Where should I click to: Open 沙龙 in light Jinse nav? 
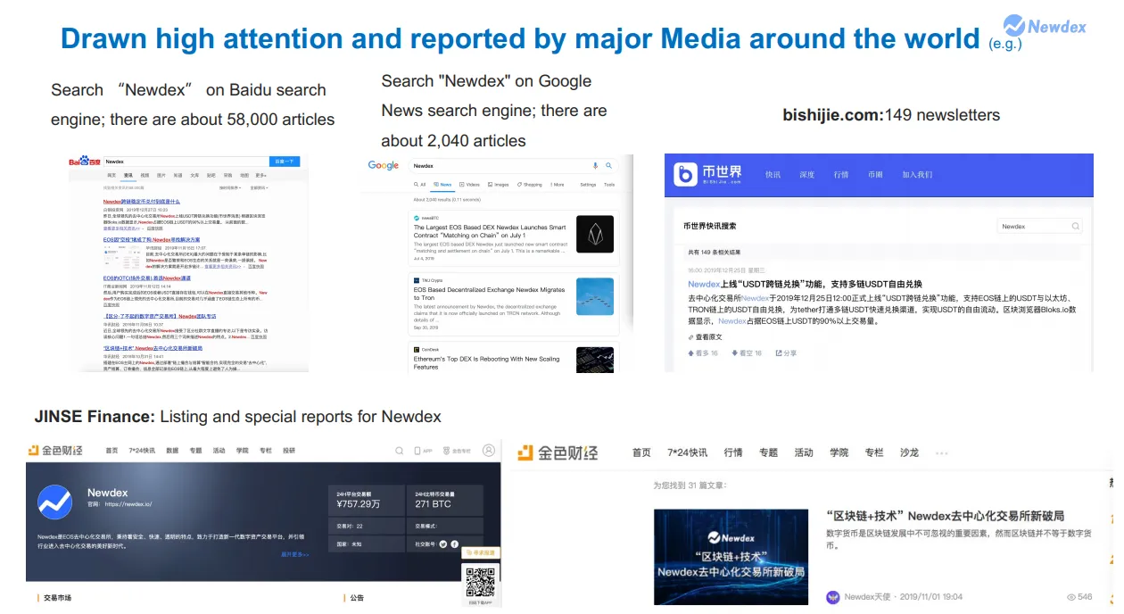pyautogui.click(x=909, y=452)
